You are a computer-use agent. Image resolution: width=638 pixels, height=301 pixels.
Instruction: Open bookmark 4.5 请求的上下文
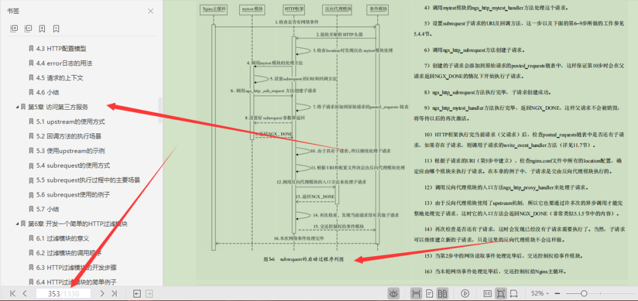tap(60, 78)
